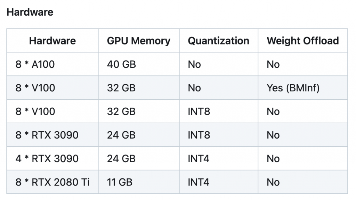Image resolution: width=356 pixels, height=200 pixels.
Task: Click Weight Offload No in the A100 row
Action: 273,64
